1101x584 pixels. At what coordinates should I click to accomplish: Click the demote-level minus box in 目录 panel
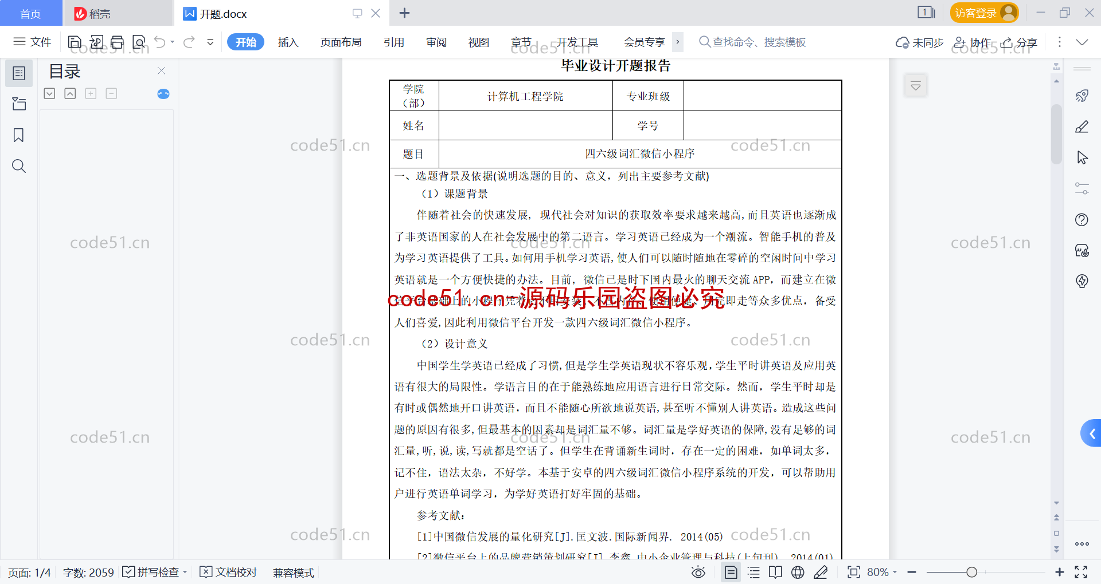(111, 93)
